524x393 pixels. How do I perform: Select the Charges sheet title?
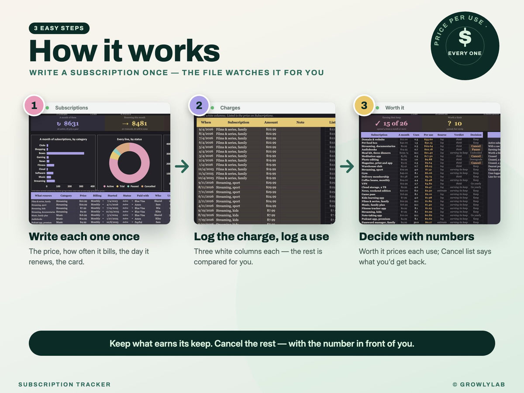point(230,108)
